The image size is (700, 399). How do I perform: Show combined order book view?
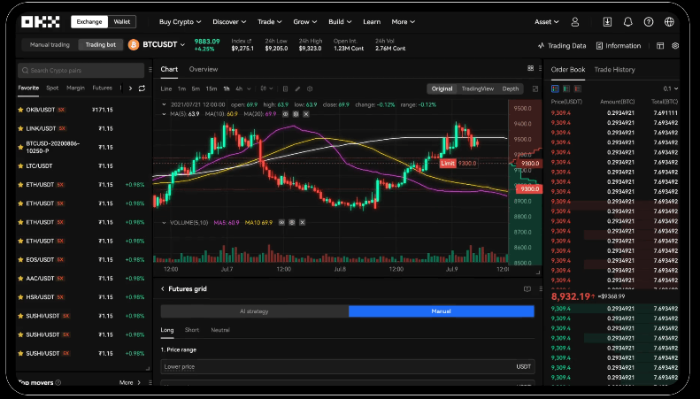pos(555,88)
